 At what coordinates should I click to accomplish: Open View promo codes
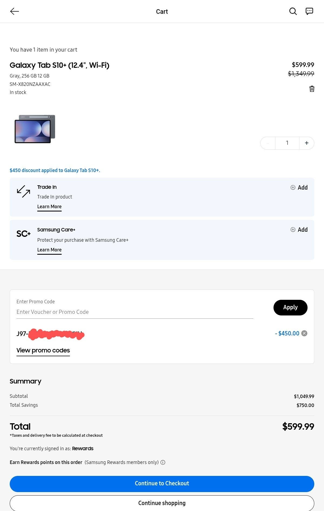[x=43, y=350]
